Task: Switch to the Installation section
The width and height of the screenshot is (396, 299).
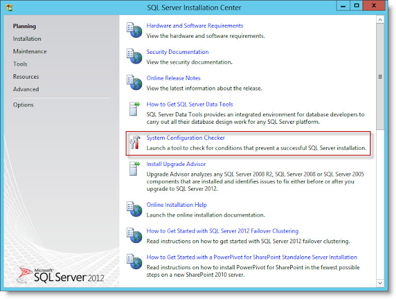Action: [x=27, y=38]
